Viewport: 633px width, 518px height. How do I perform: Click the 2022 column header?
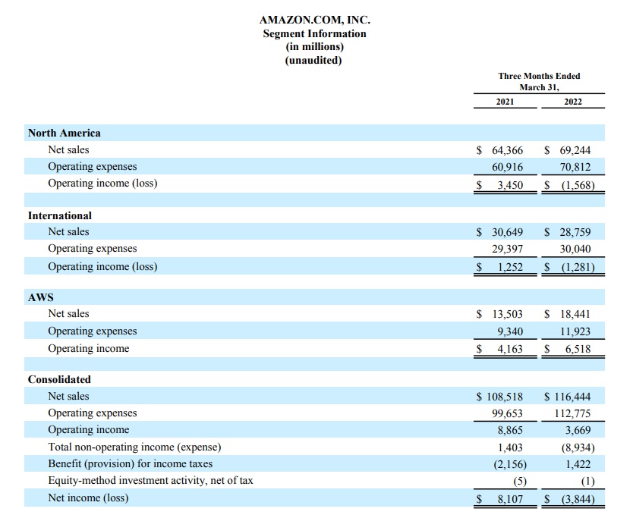pos(573,102)
